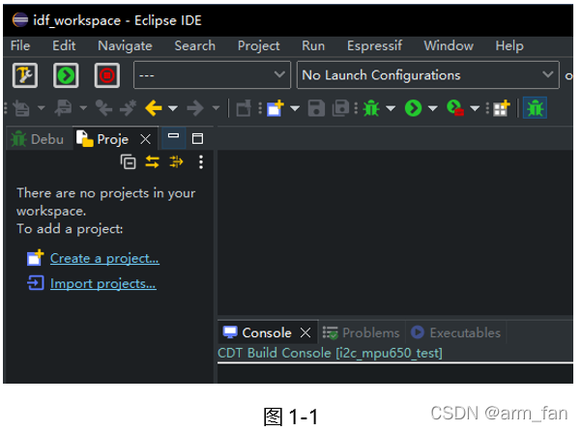Screen dimensions: 582x431
Task: Click the Build hammer icon
Action: pos(25,75)
